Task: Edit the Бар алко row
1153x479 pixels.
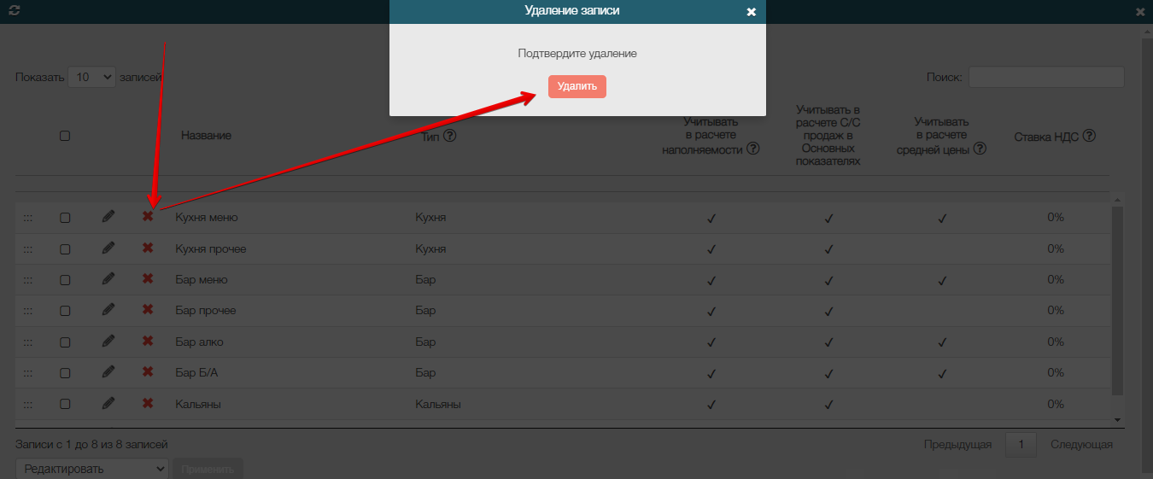Action: coord(108,342)
